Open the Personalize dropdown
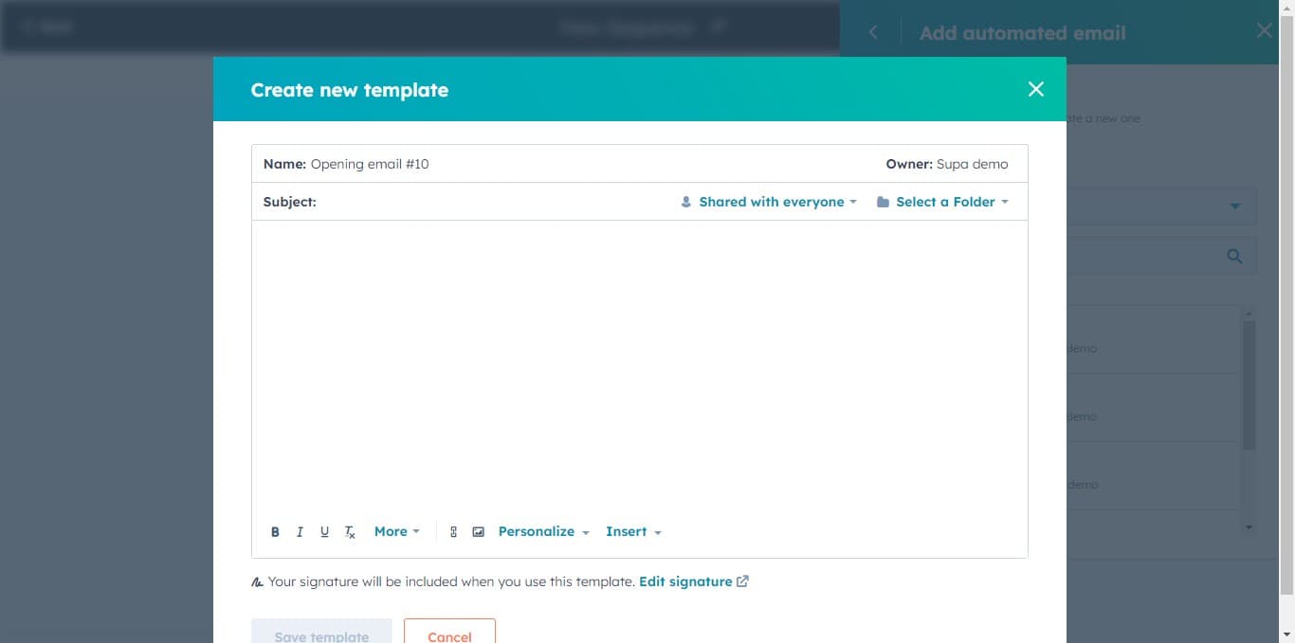The height and width of the screenshot is (643, 1295). click(x=542, y=531)
